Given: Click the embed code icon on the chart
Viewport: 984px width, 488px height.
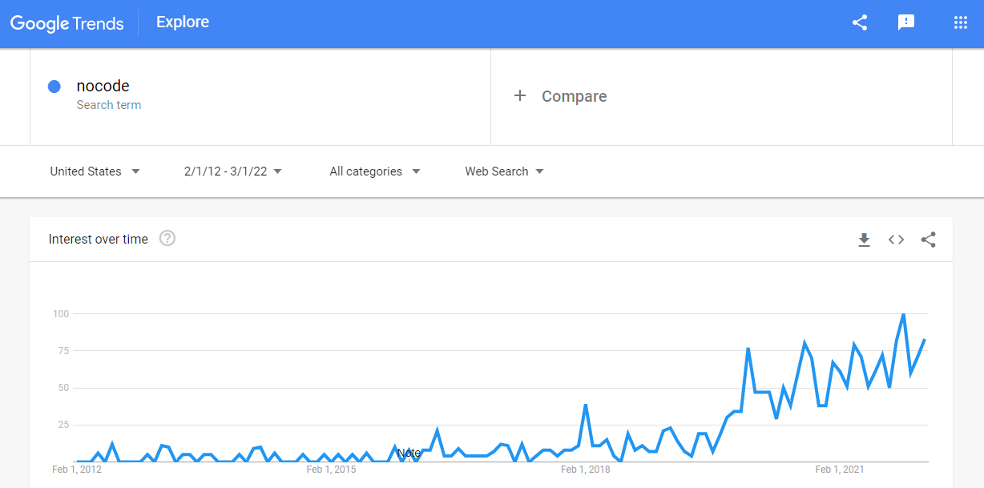Looking at the screenshot, I should [x=896, y=240].
